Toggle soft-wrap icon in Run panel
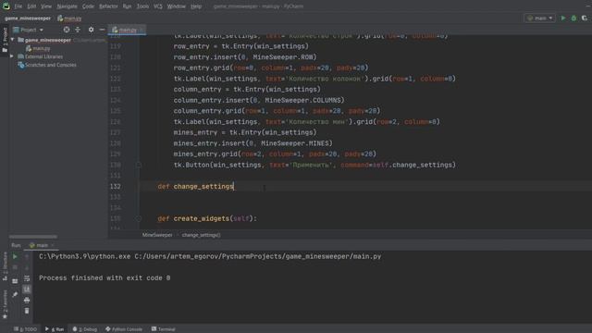The image size is (592, 333). click(27, 278)
